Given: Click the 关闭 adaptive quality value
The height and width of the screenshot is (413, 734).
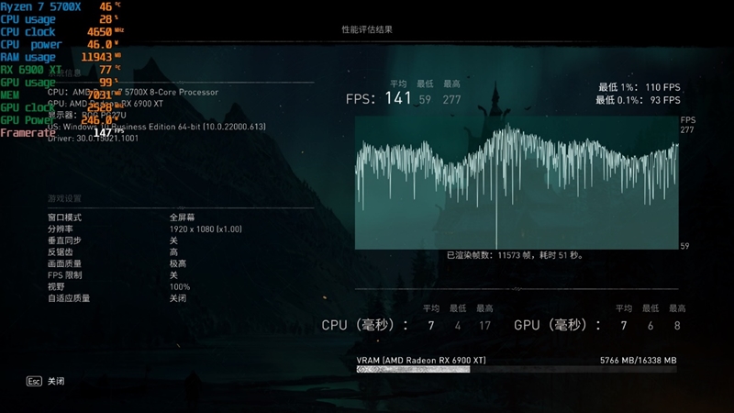Looking at the screenshot, I should pyautogui.click(x=178, y=298).
